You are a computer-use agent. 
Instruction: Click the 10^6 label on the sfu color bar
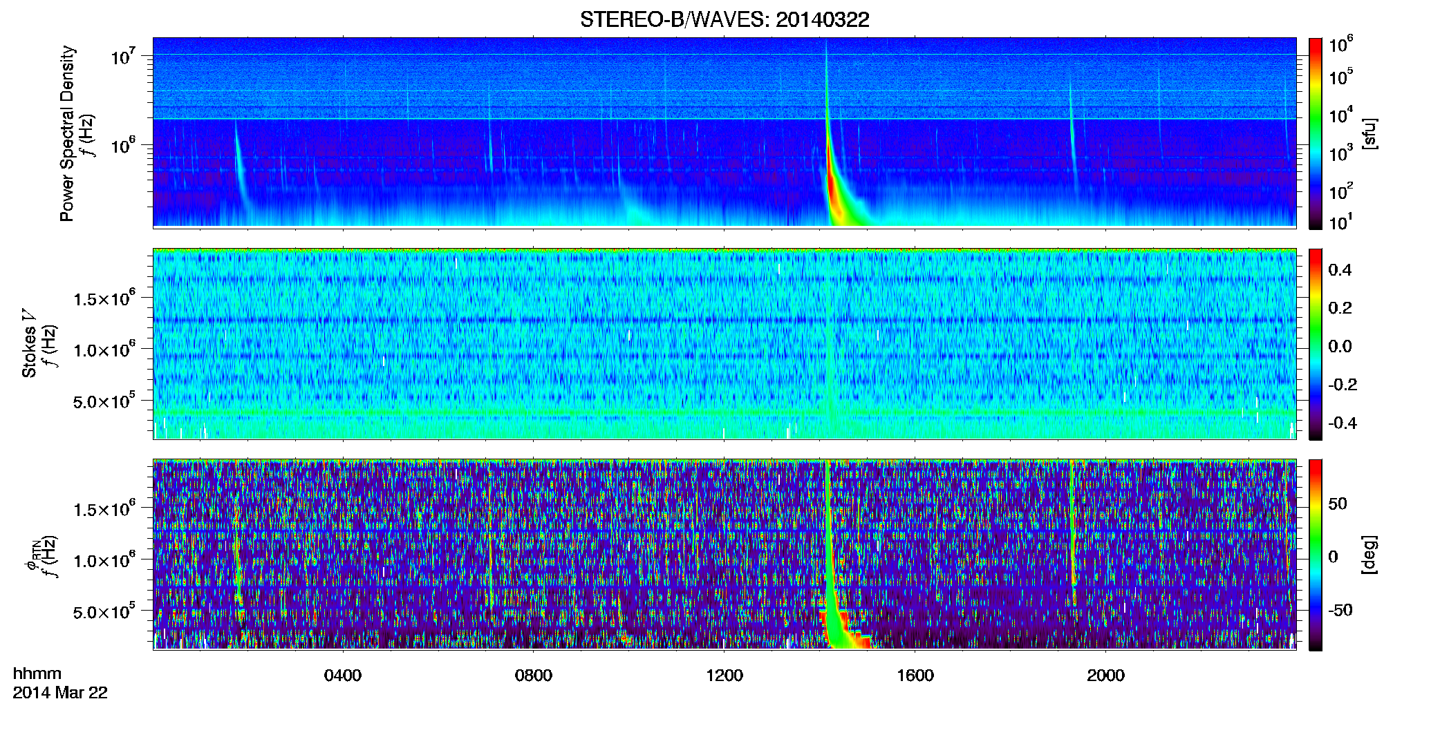(x=1341, y=44)
